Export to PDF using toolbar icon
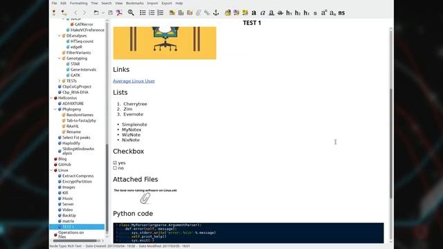The image size is (443, 249). [119, 12]
